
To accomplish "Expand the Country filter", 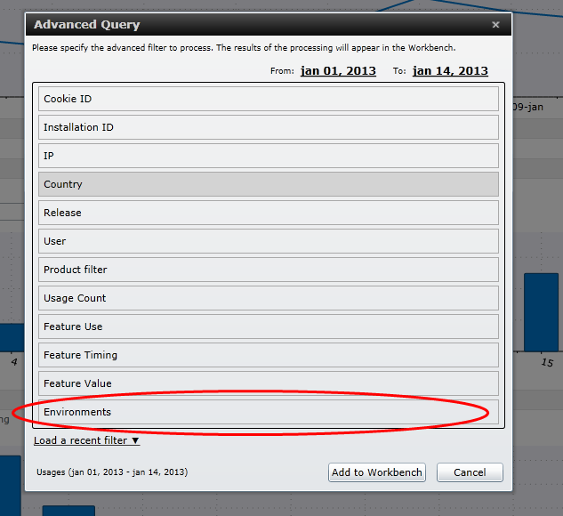I will coord(269,184).
